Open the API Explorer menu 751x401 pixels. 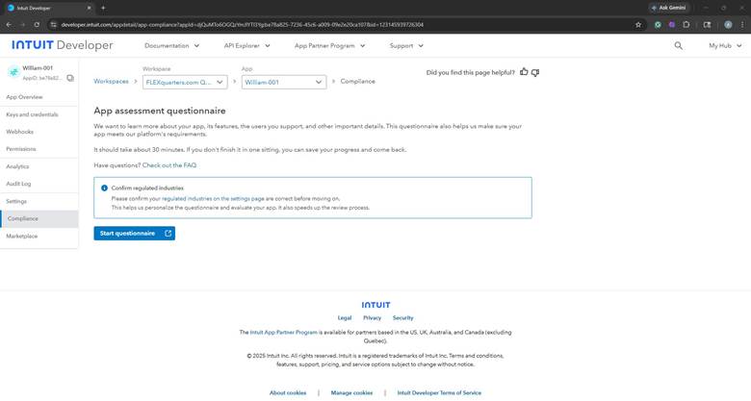(246, 46)
